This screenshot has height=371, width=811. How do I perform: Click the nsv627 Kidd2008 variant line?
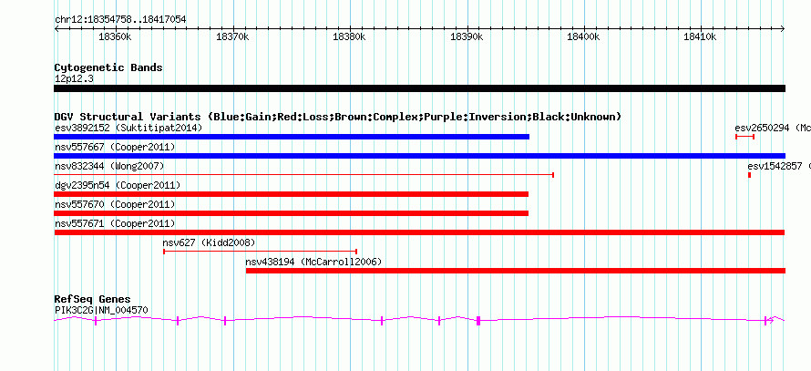click(261, 252)
